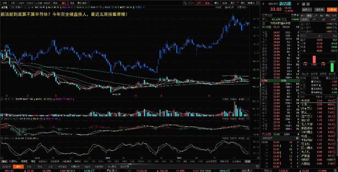Click right arrow of chart horizontal scrollbar

pyautogui.click(x=258, y=158)
